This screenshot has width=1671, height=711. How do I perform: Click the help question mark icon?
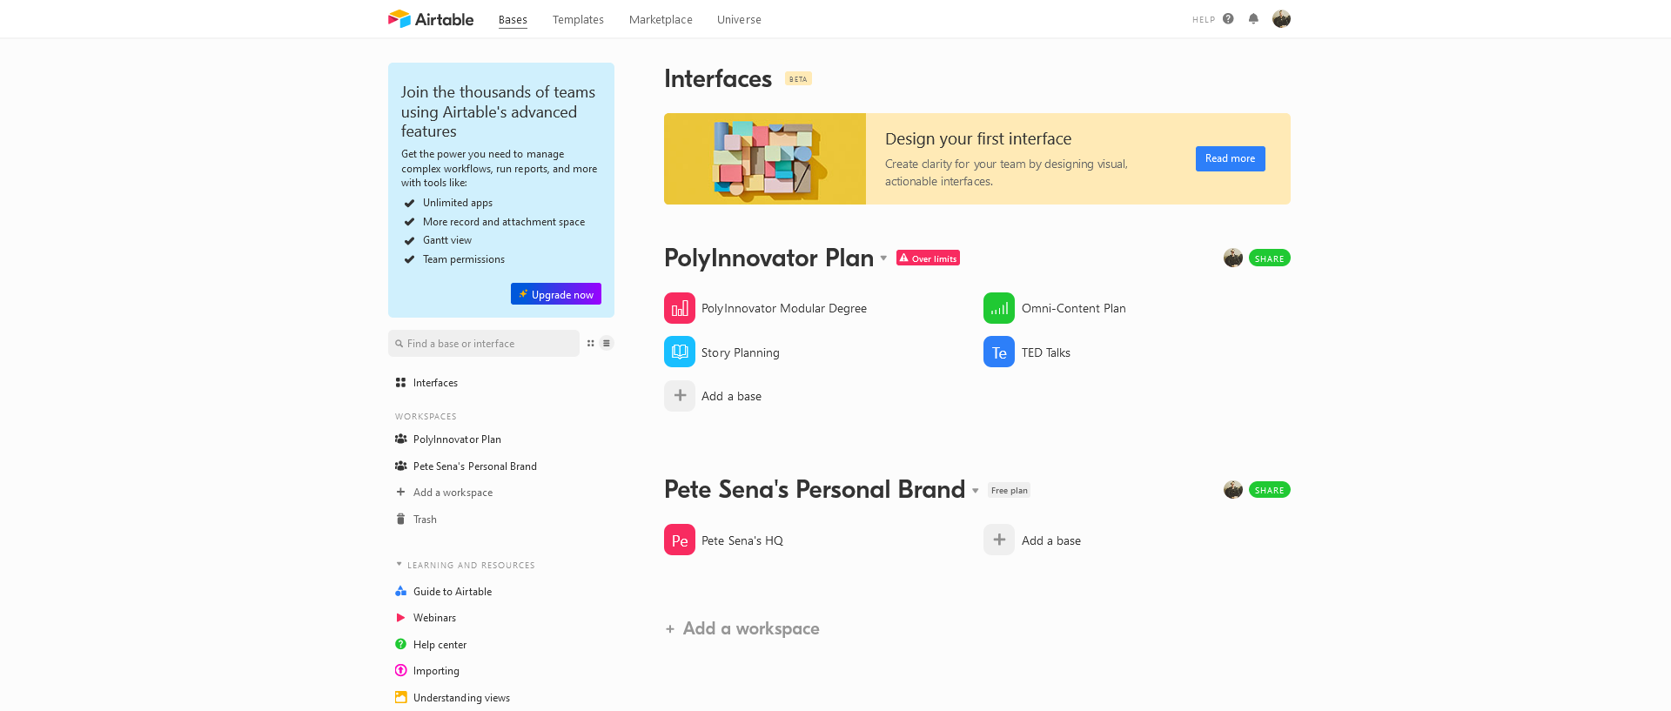(1228, 18)
